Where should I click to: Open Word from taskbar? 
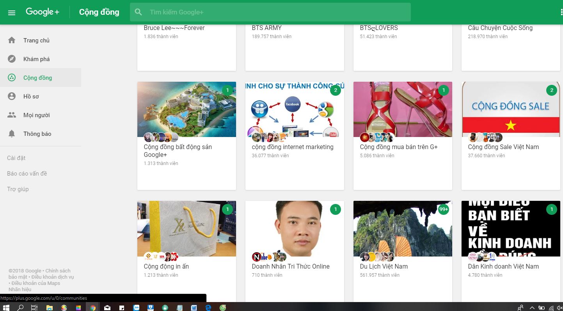[194, 307]
